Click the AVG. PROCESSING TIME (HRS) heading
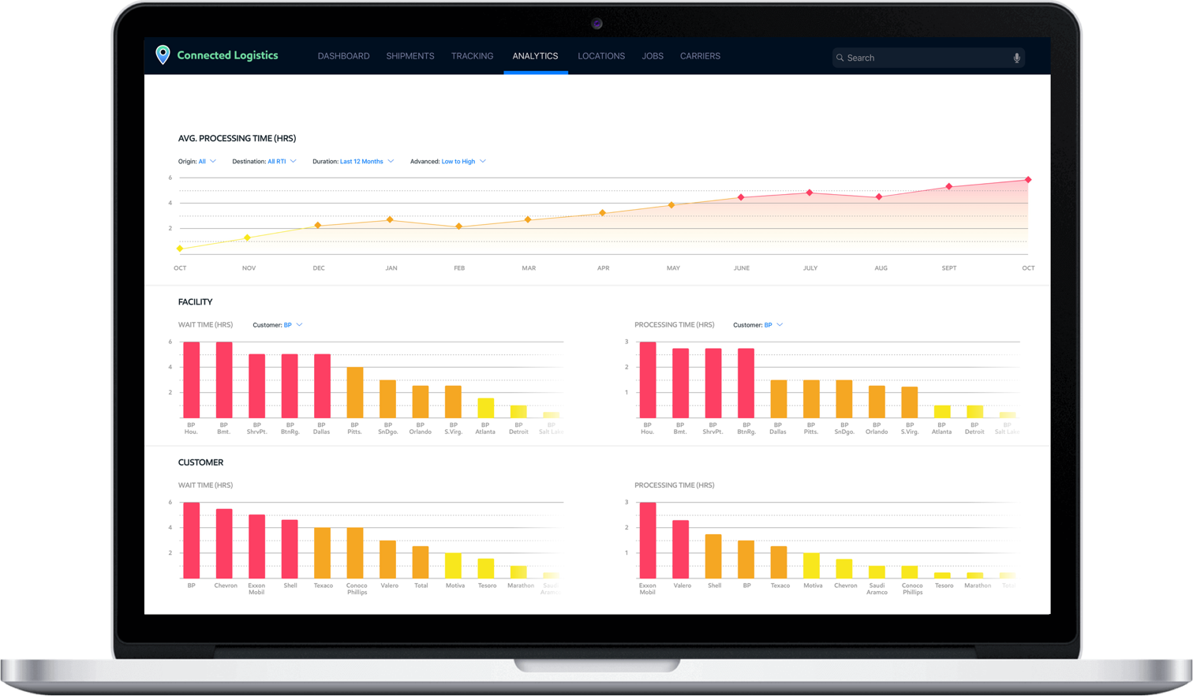The width and height of the screenshot is (1193, 696). (237, 138)
